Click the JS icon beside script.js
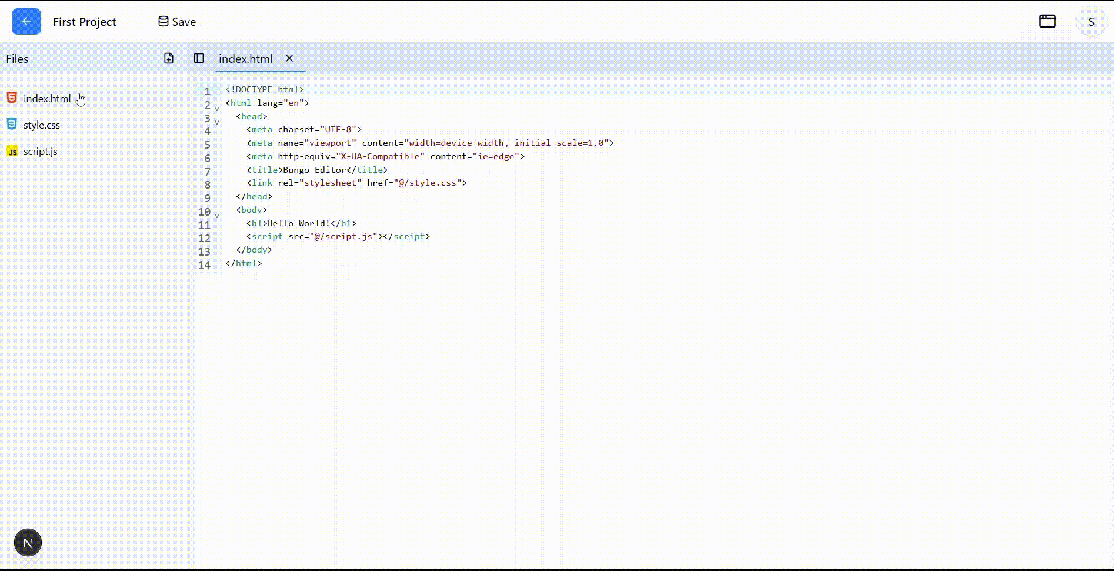 tap(12, 151)
